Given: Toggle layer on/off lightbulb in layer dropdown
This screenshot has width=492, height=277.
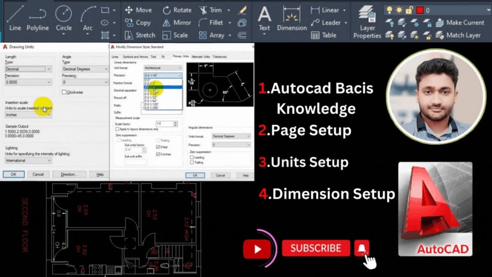Looking at the screenshot, I should tap(390, 10).
